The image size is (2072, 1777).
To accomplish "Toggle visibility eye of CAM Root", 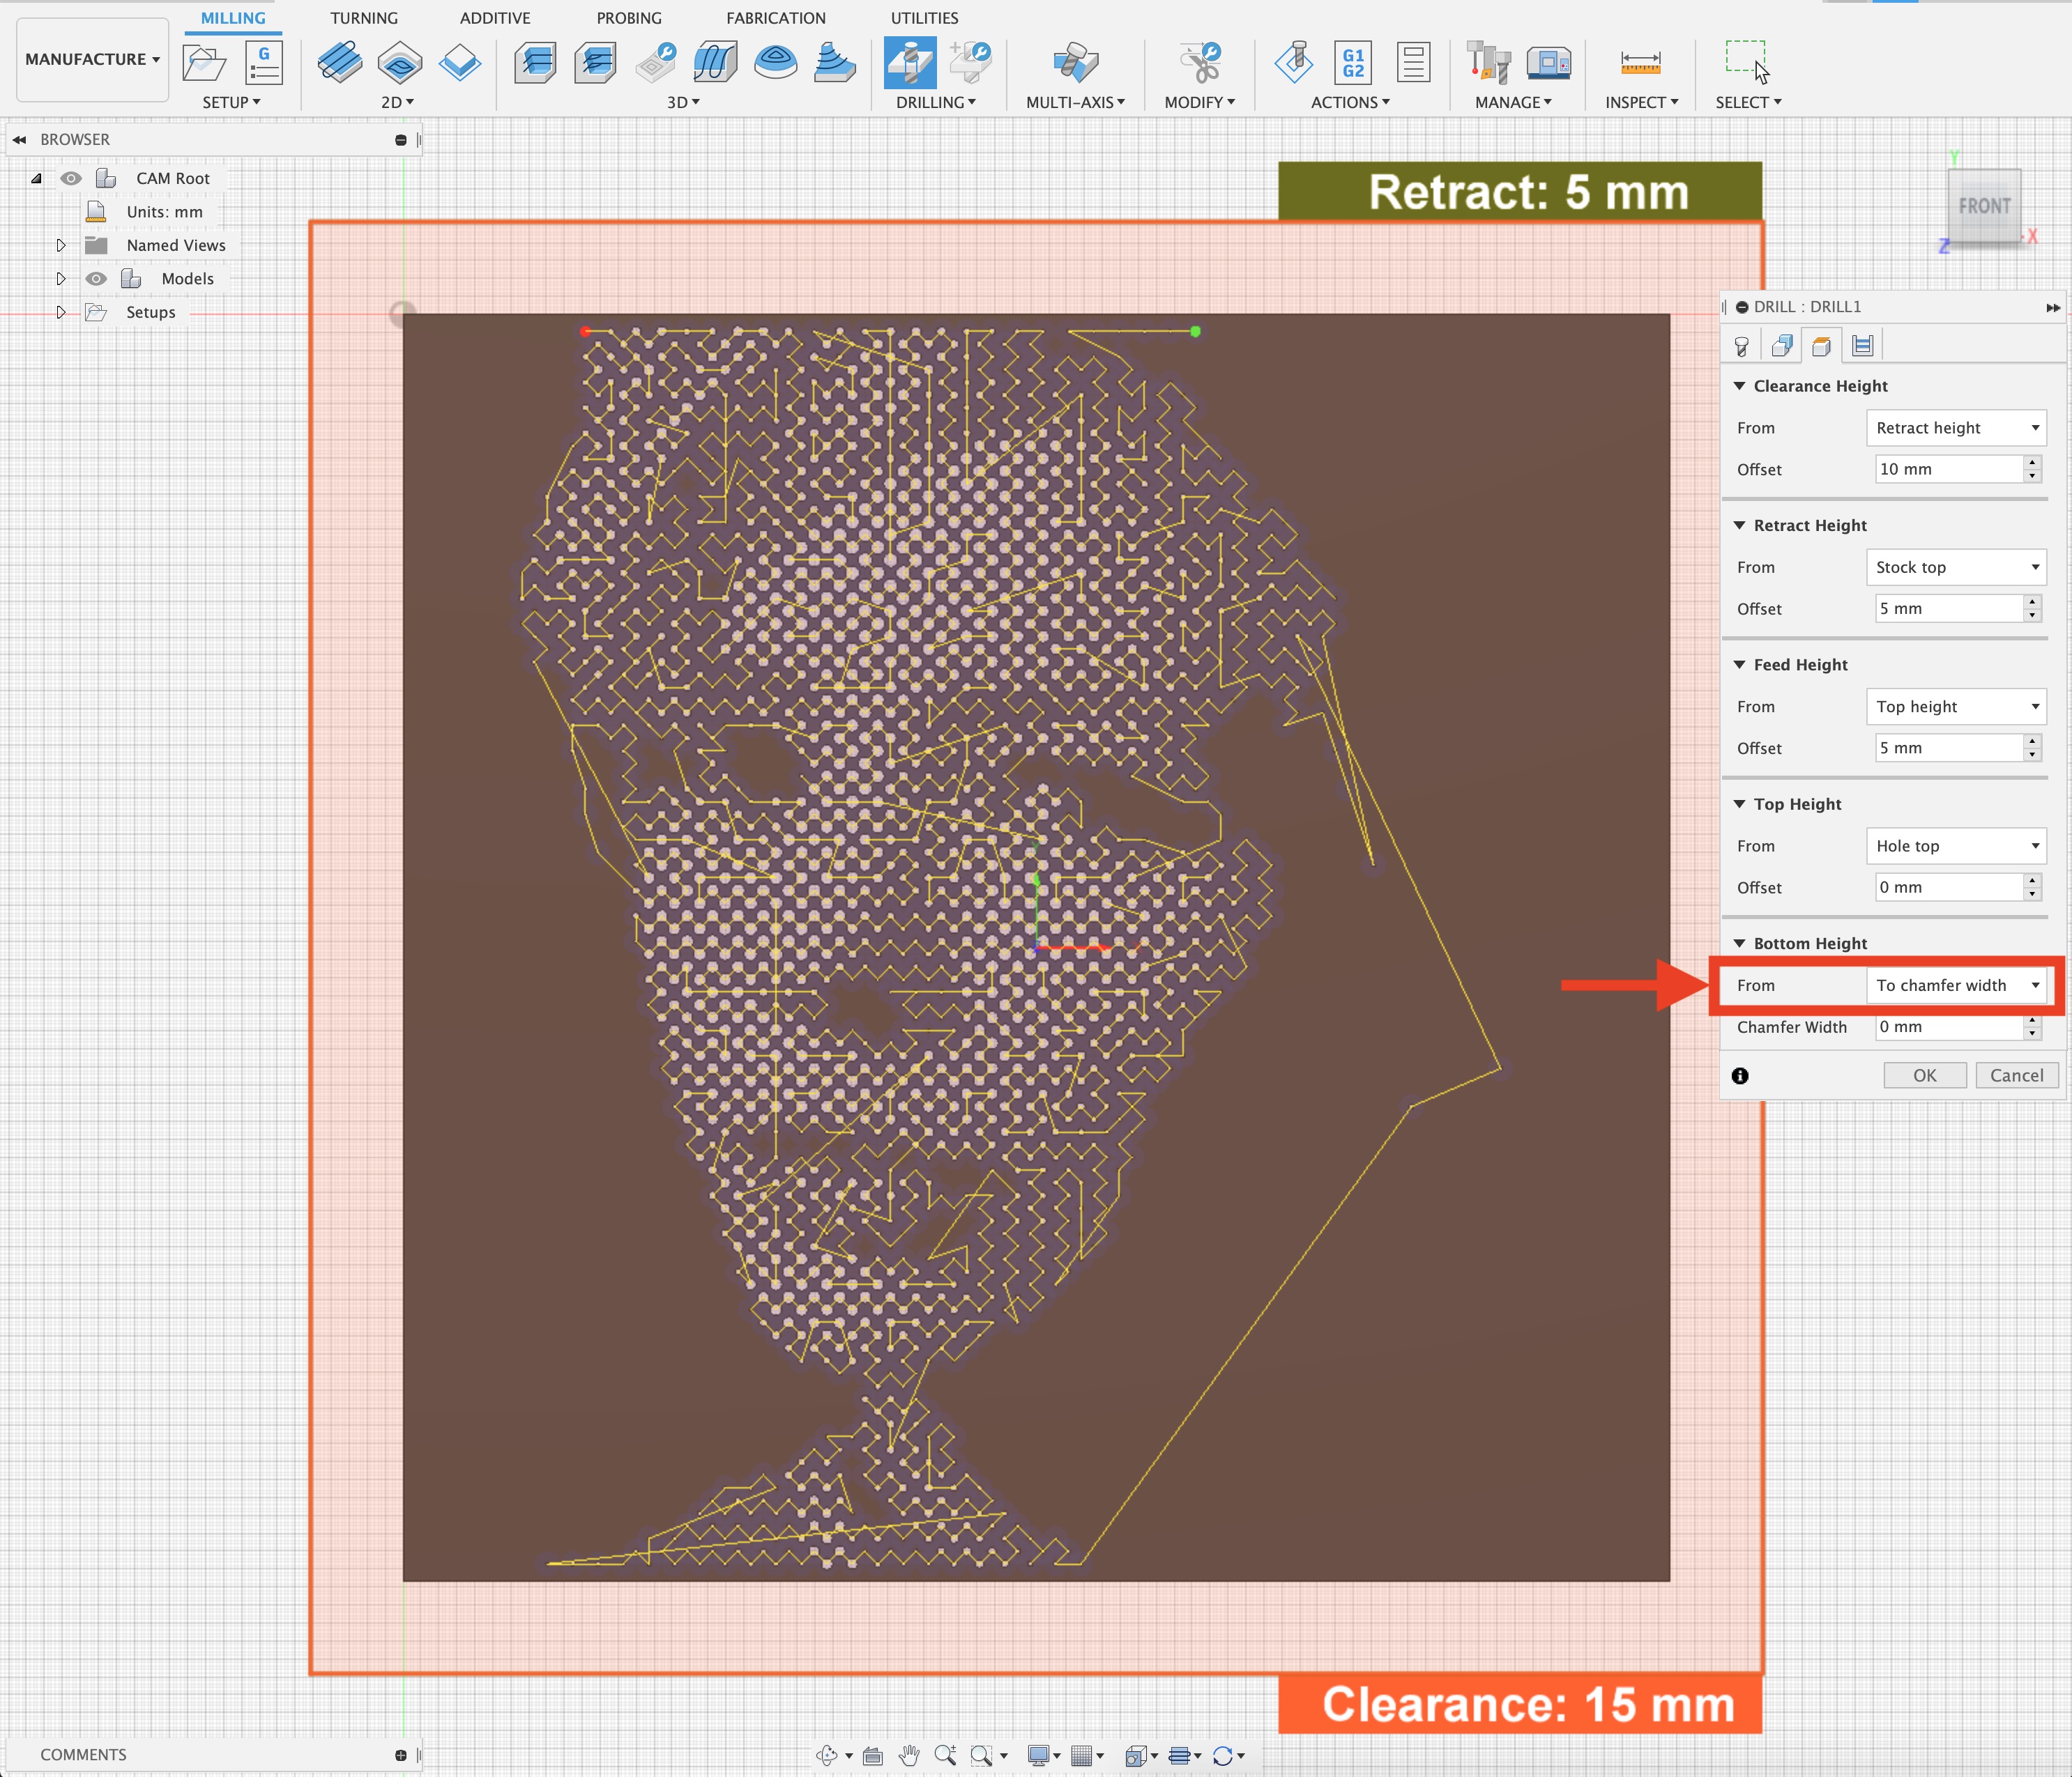I will coord(71,178).
